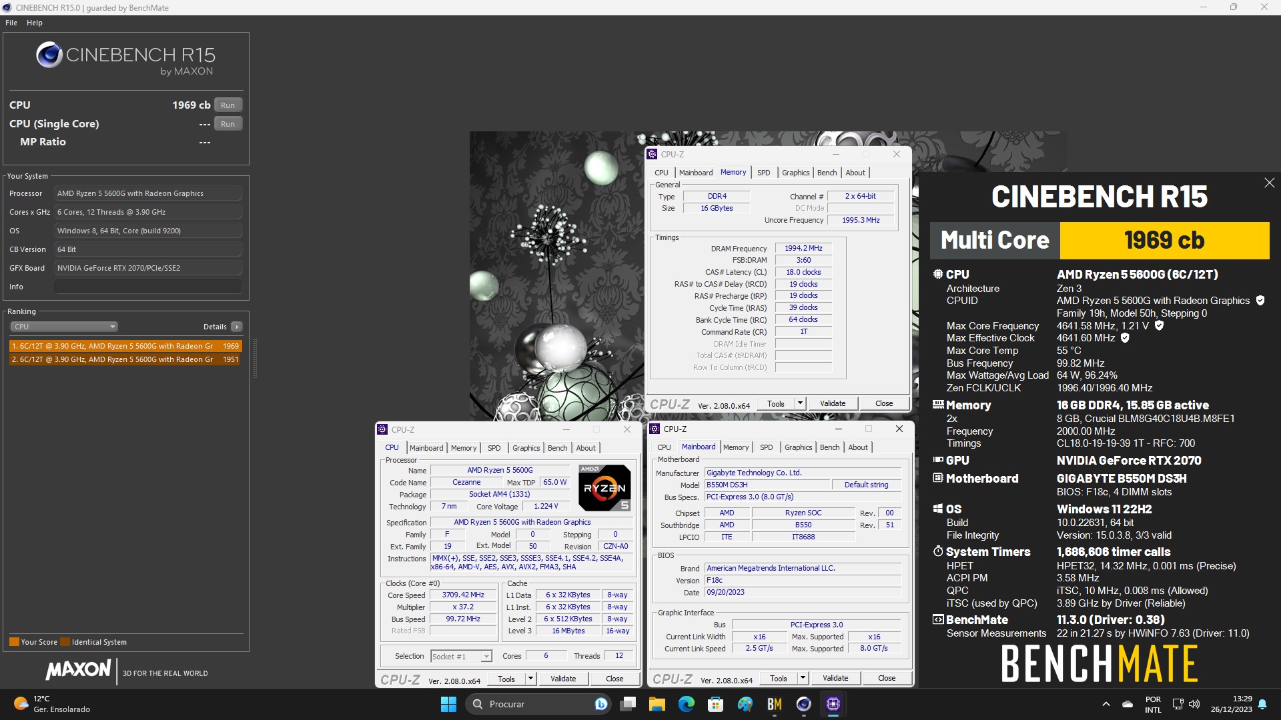Click Cinebench logo sphere in left panel
This screenshot has height=720, width=1281.
[49, 55]
